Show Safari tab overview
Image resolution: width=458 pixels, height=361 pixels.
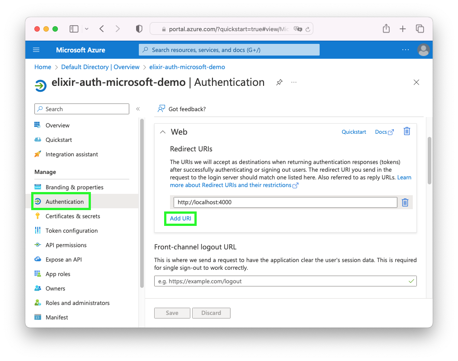[420, 28]
